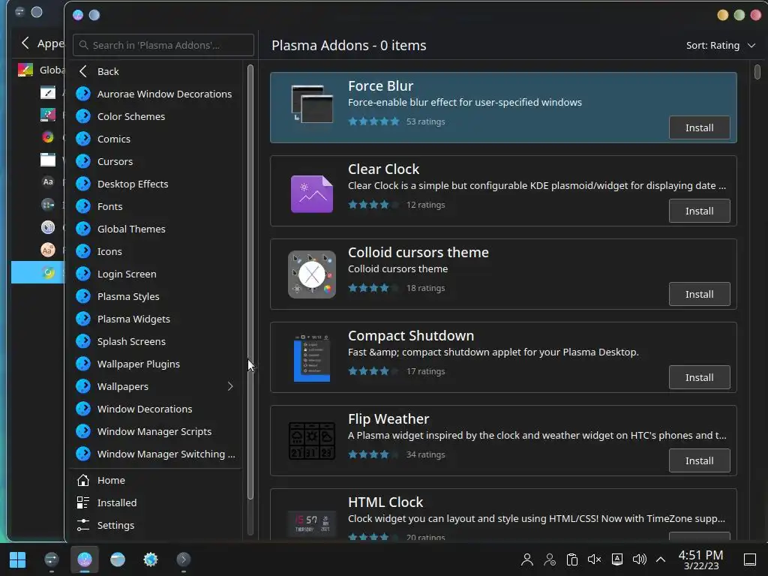Click the Window Manager Scripts icon
Image resolution: width=768 pixels, height=576 pixels.
(x=83, y=432)
